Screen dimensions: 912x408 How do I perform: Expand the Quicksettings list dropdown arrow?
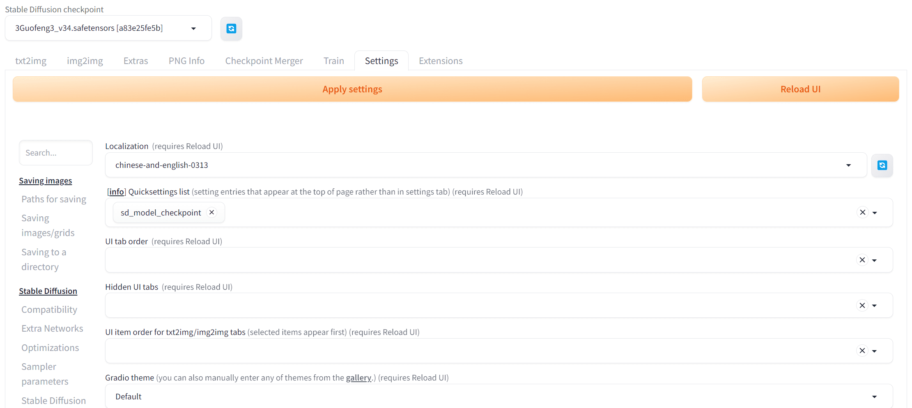click(875, 213)
